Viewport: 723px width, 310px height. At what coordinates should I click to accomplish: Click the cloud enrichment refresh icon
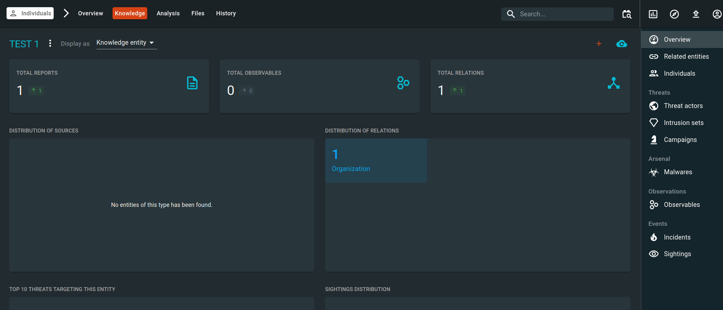pyautogui.click(x=622, y=44)
